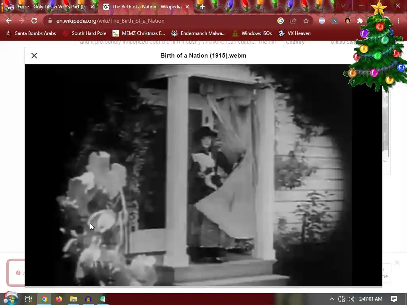
Task: Open Chrome three-dot menu
Action: [398, 21]
